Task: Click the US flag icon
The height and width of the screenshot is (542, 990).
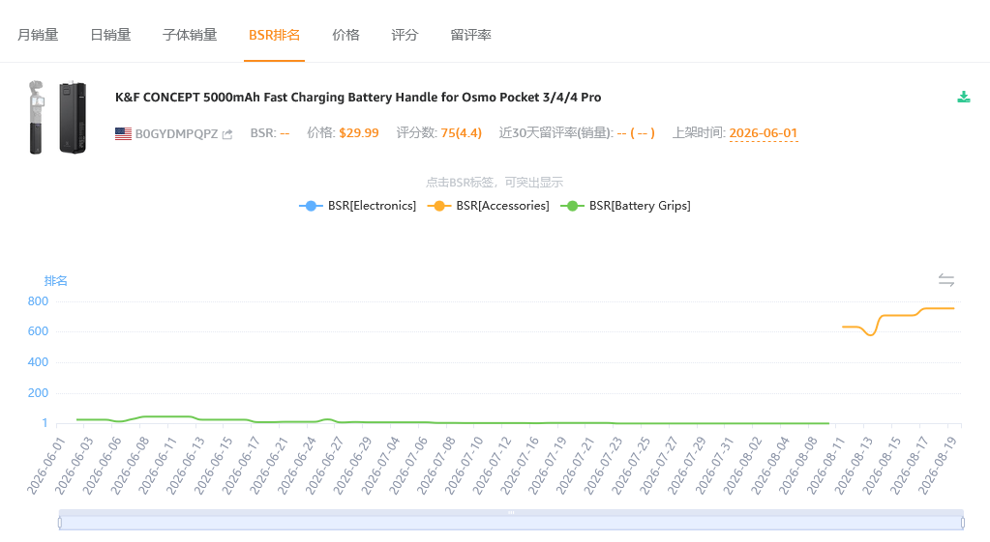Action: point(123,133)
